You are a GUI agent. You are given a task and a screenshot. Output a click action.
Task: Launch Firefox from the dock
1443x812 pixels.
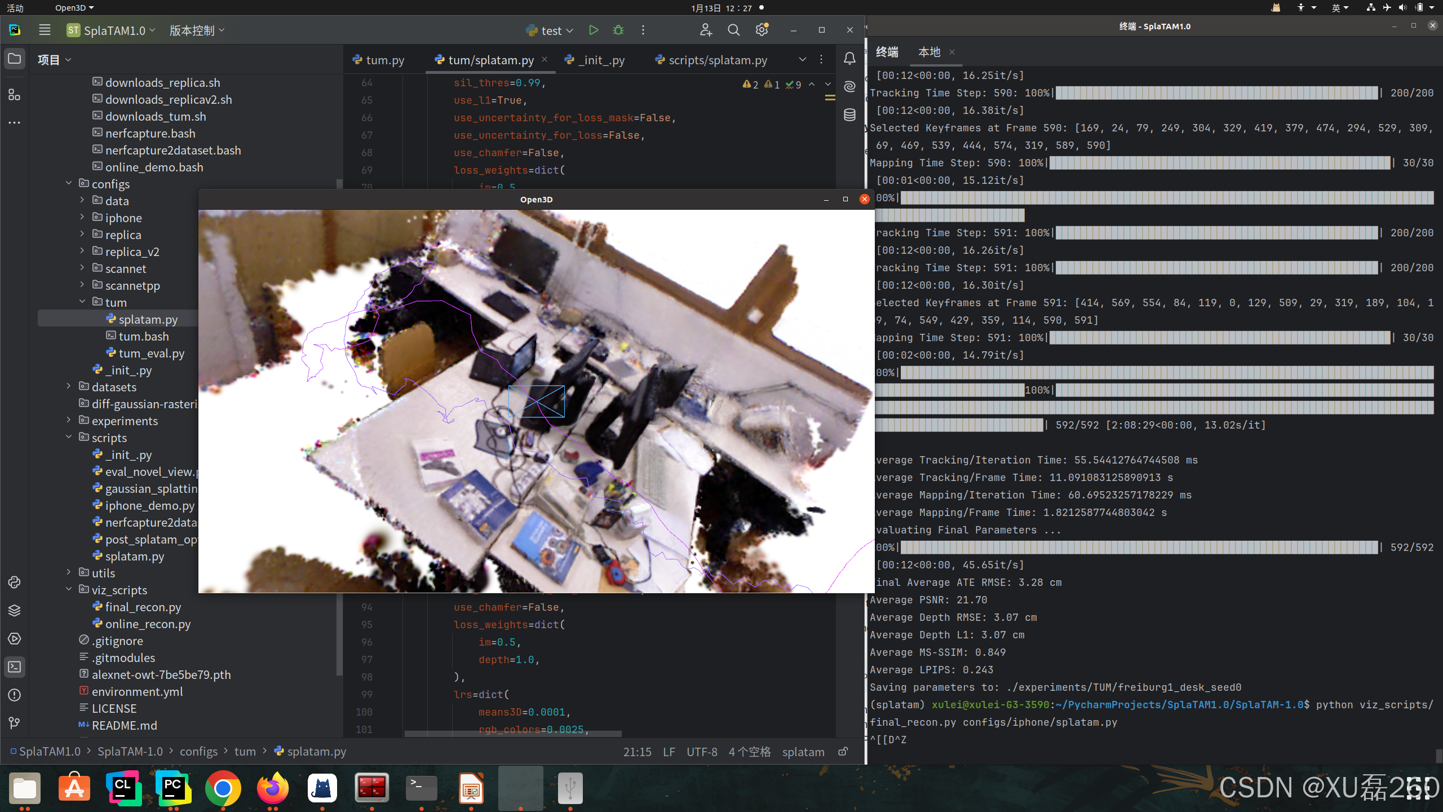(272, 788)
